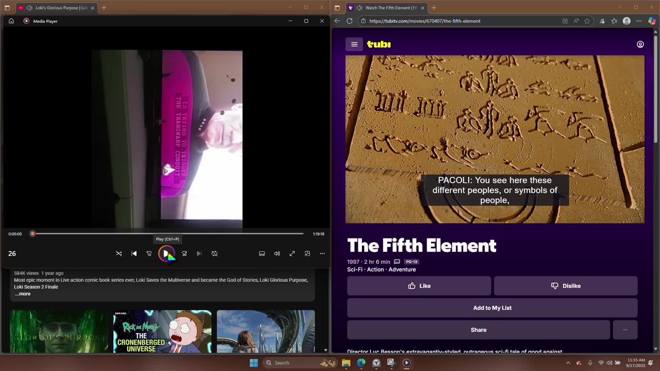
Task: Click Add to My List
Action: tap(492, 308)
